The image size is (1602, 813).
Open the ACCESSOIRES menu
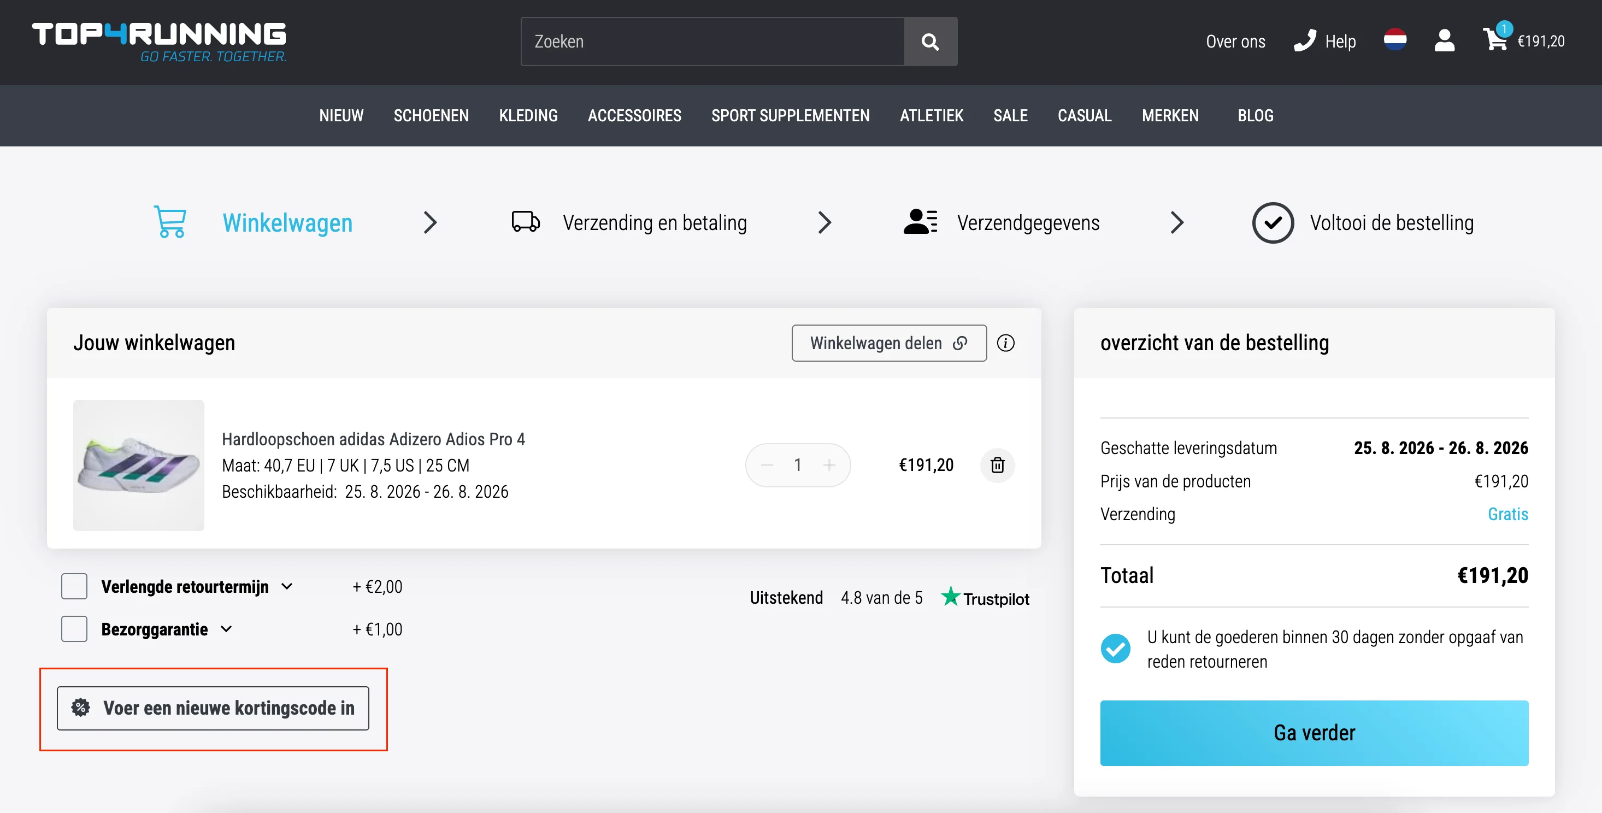point(634,116)
